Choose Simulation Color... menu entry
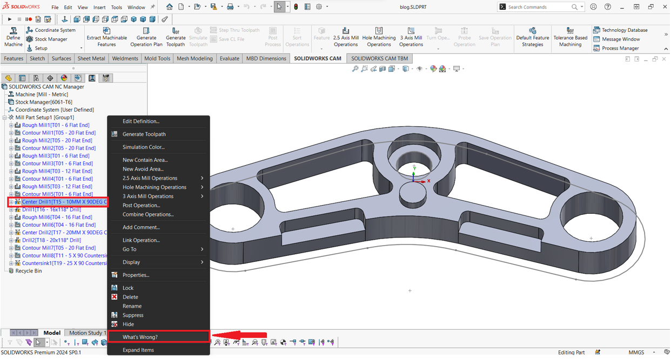The image size is (671, 360). click(143, 147)
